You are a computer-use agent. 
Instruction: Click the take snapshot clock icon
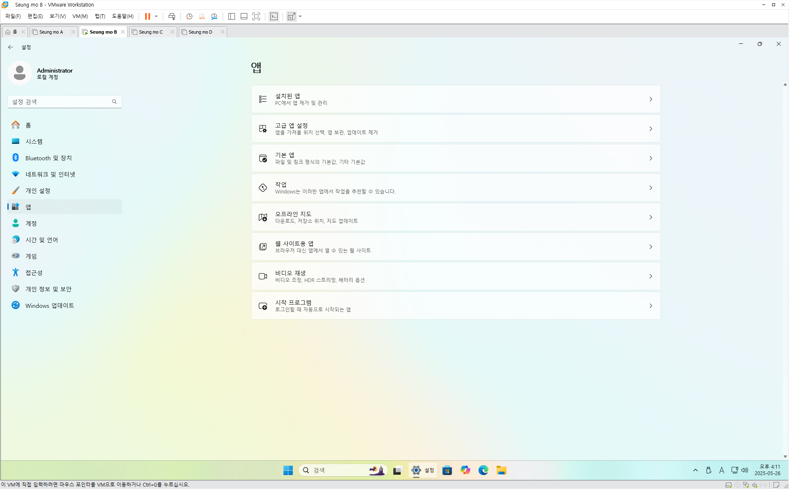click(189, 16)
